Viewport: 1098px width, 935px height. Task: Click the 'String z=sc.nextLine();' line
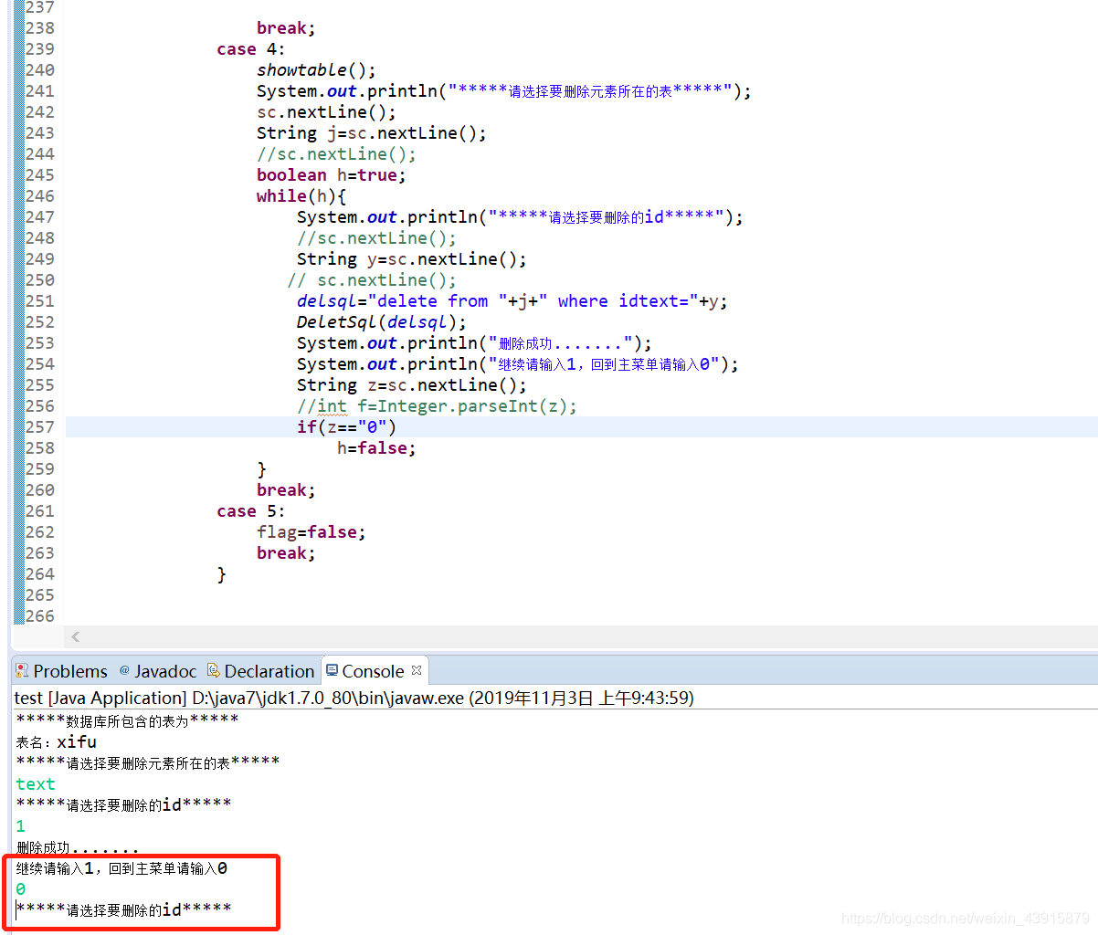point(412,385)
